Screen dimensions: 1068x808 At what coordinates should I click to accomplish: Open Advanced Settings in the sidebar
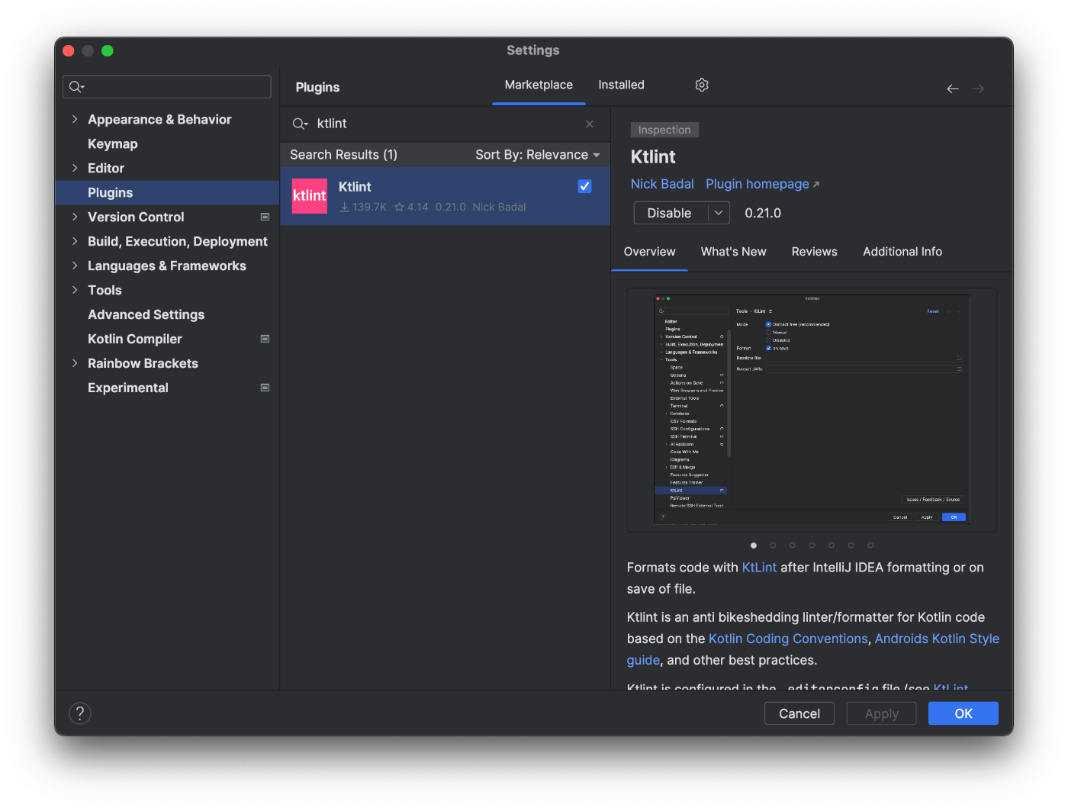click(167, 314)
